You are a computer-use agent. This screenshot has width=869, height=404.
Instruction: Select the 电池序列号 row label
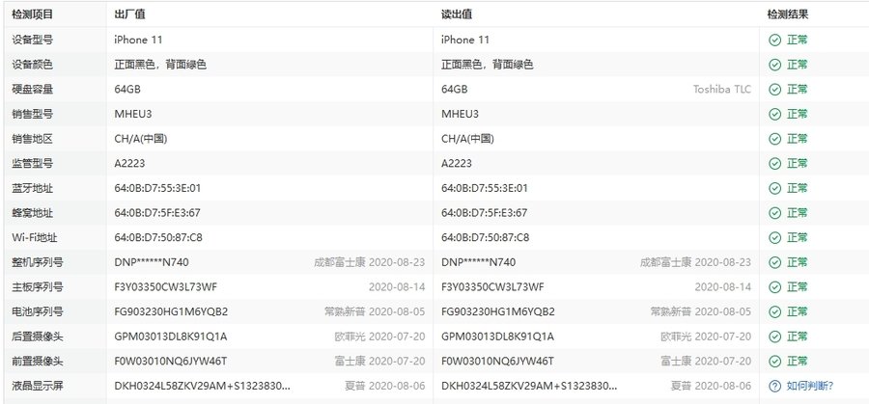tap(38, 311)
